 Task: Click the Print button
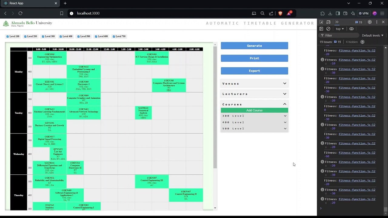pyautogui.click(x=254, y=58)
